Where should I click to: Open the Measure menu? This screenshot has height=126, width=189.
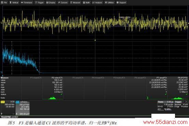pyautogui.click(x=75, y=2)
